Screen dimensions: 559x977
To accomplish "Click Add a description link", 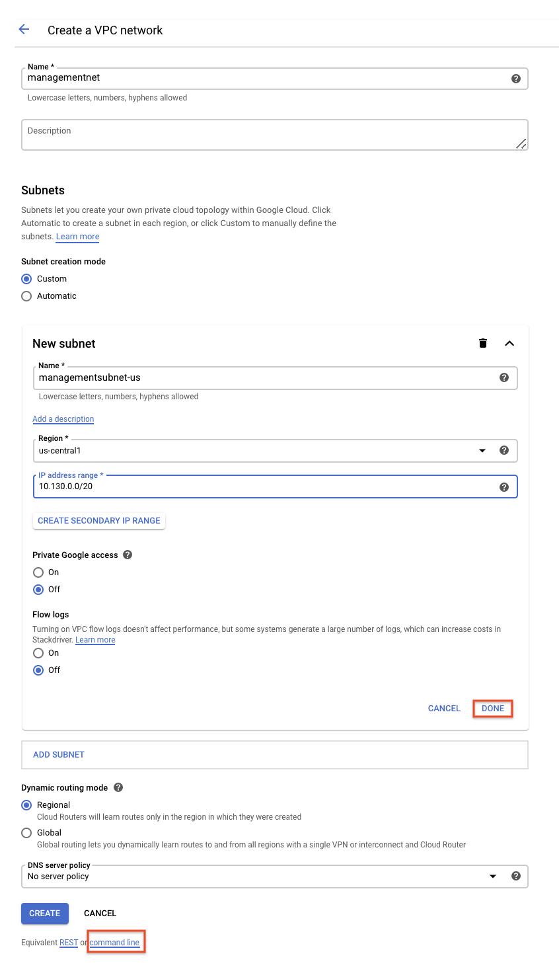I will 63,419.
